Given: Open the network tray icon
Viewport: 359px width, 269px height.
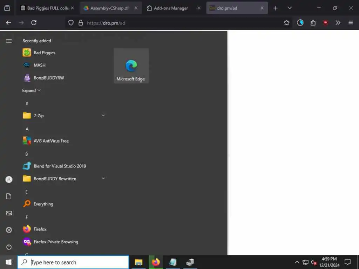Looking at the screenshot, I should point(305,262).
